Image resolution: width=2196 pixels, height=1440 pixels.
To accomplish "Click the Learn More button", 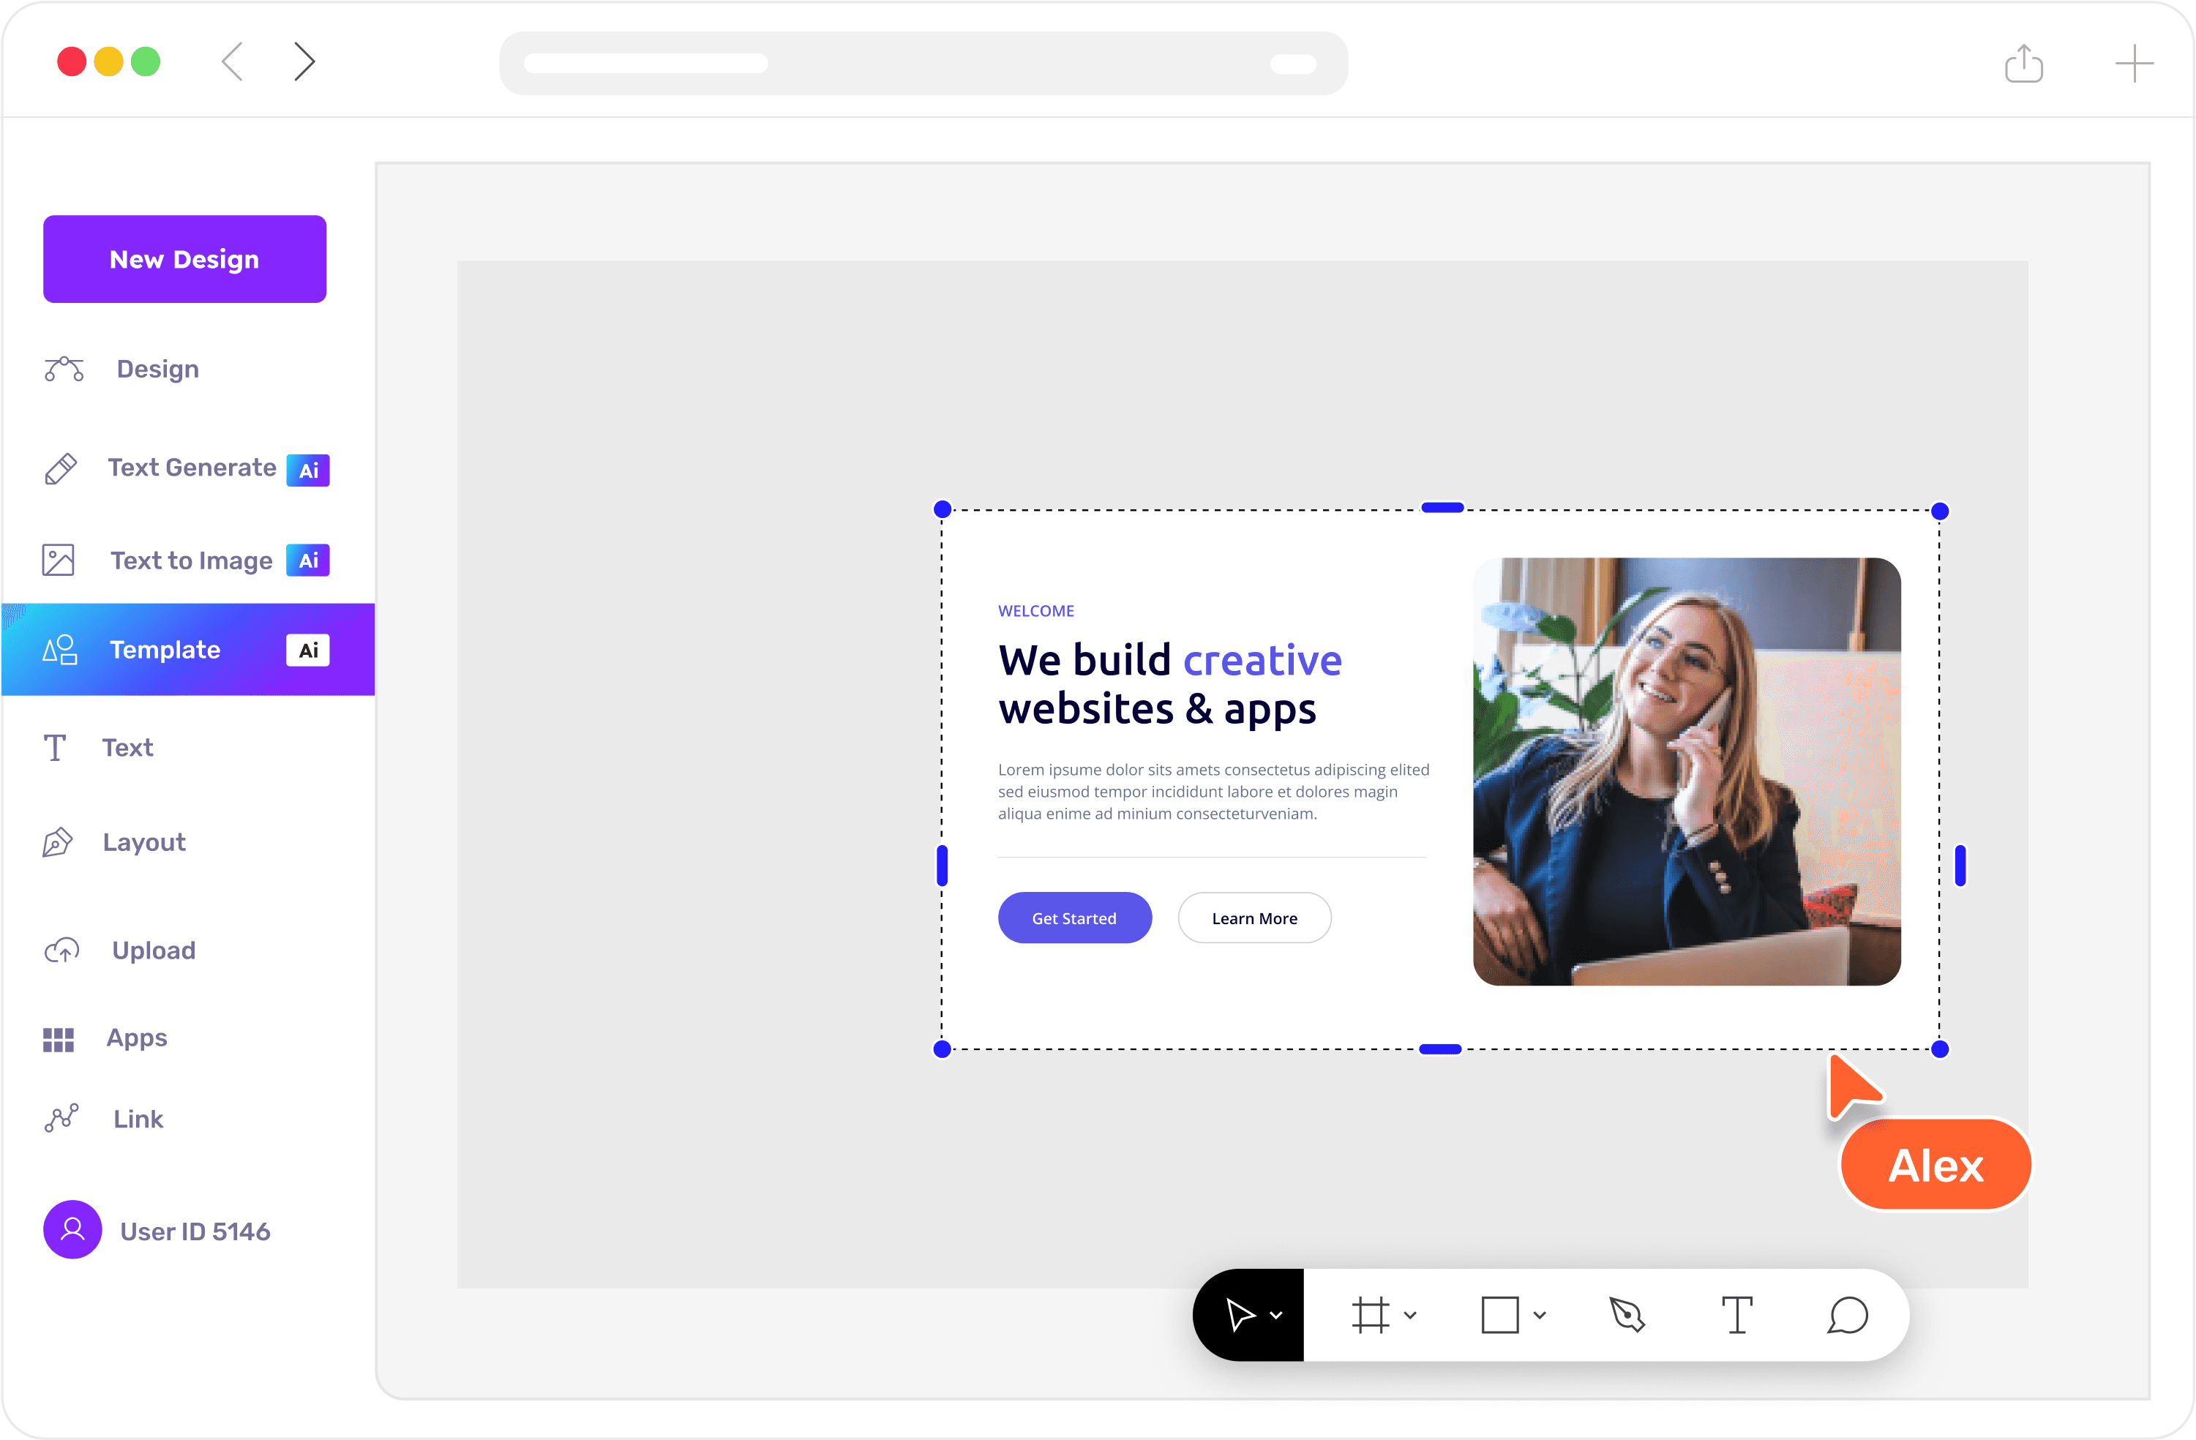I will 1254,918.
